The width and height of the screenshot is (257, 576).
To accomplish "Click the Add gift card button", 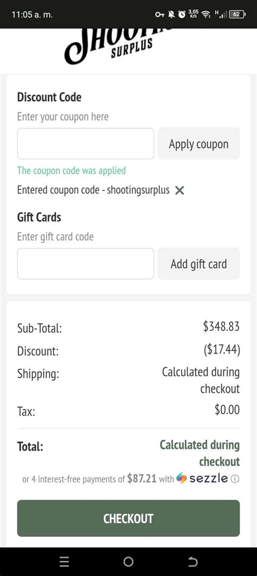I will pos(198,264).
